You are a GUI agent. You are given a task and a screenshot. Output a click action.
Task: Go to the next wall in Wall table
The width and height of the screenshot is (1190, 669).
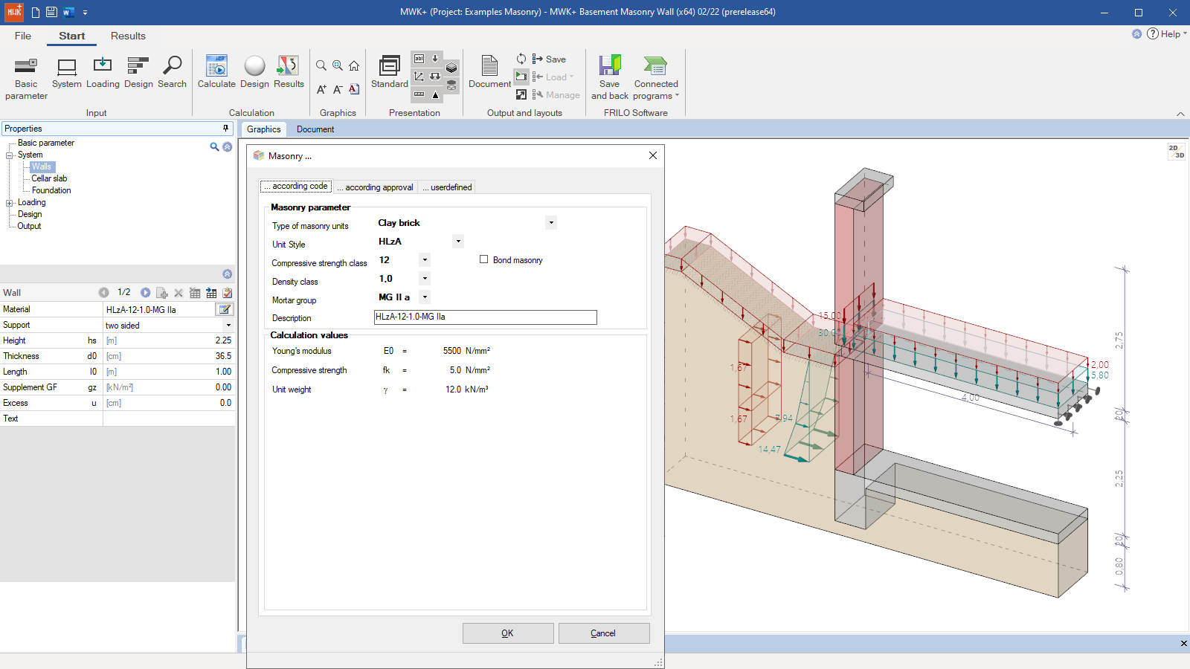[146, 293]
